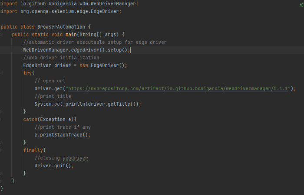Click the '//web driver initialization' comment
The width and height of the screenshot is (304, 195).
pos(61,58)
